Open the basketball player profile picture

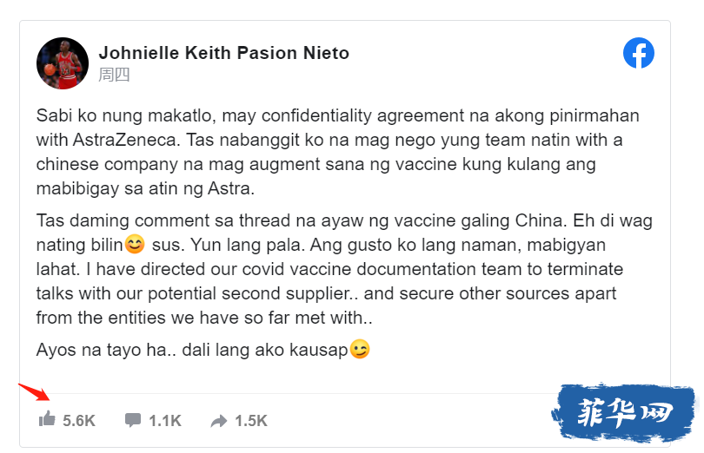(63, 63)
